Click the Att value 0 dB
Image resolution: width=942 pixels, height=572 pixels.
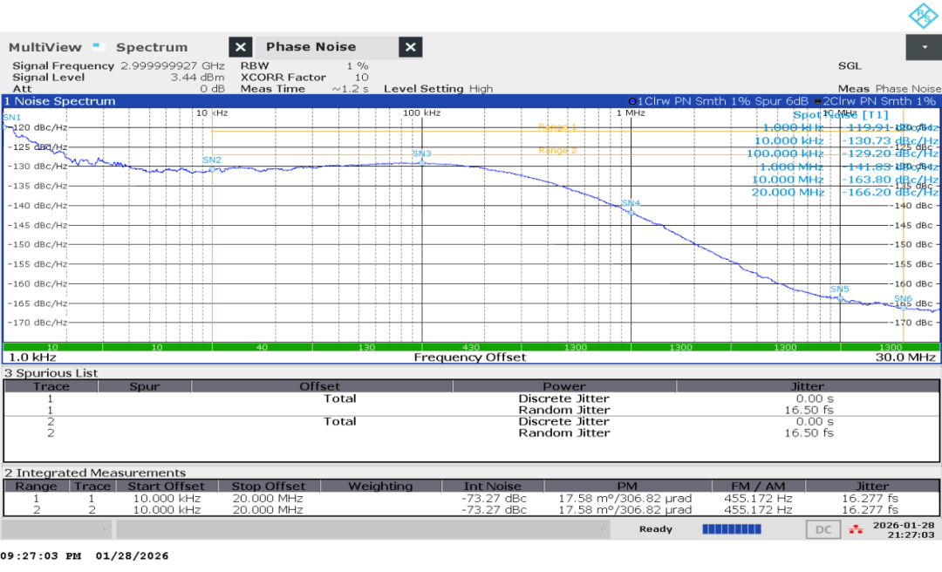212,88
